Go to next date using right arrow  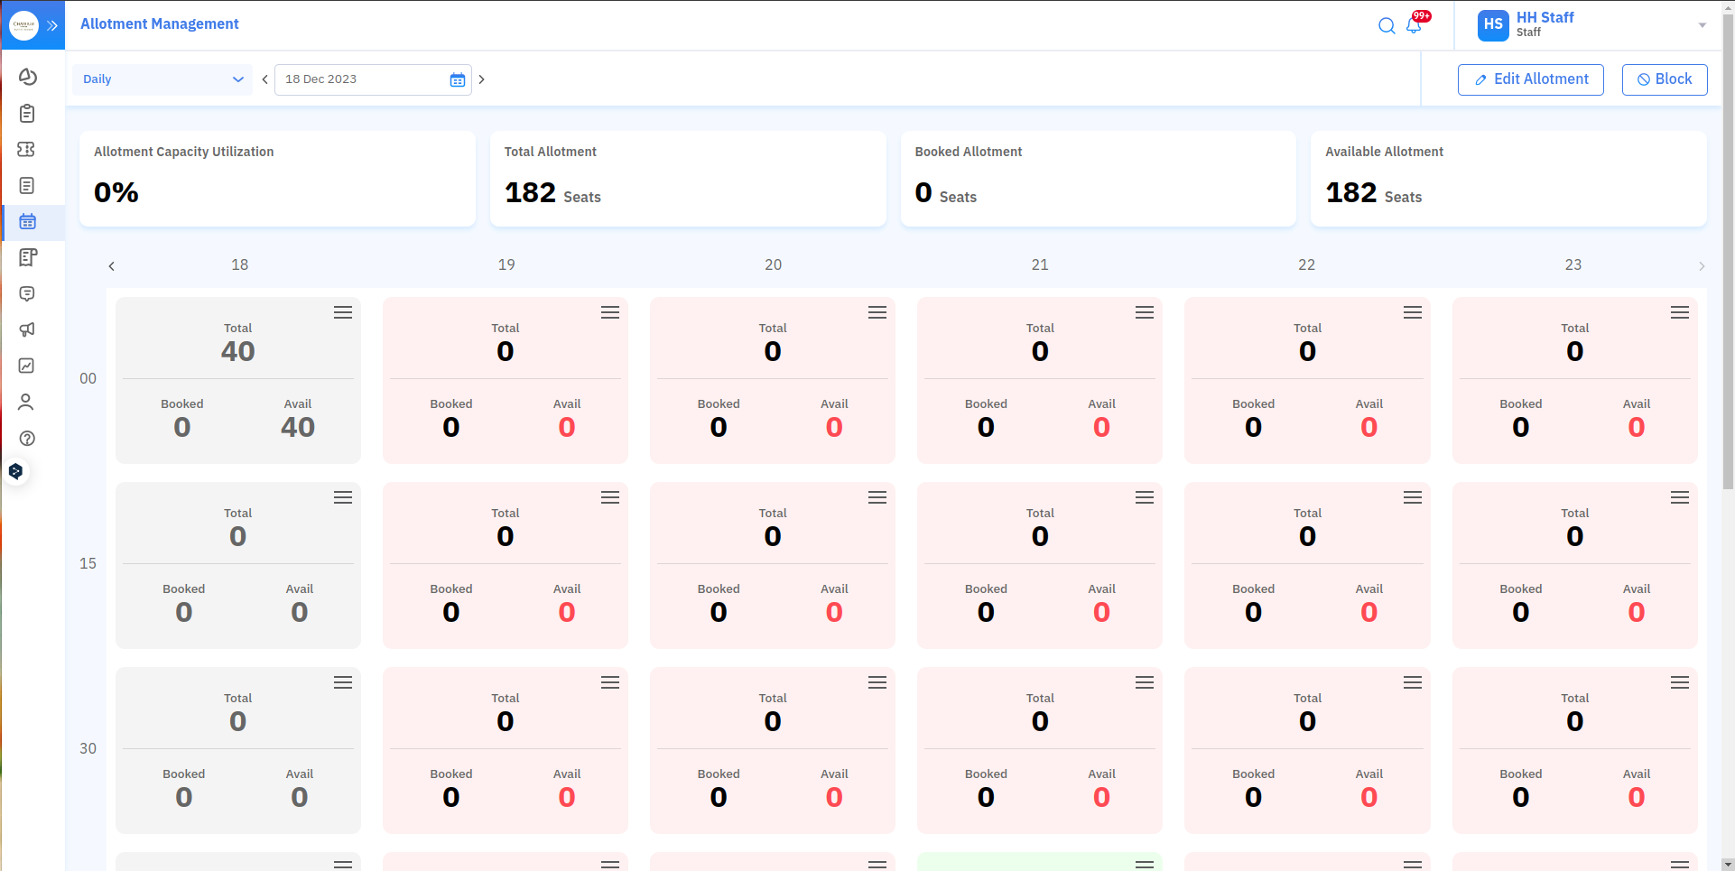[482, 79]
